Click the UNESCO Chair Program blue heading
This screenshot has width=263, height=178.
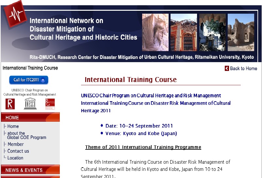pos(156,103)
